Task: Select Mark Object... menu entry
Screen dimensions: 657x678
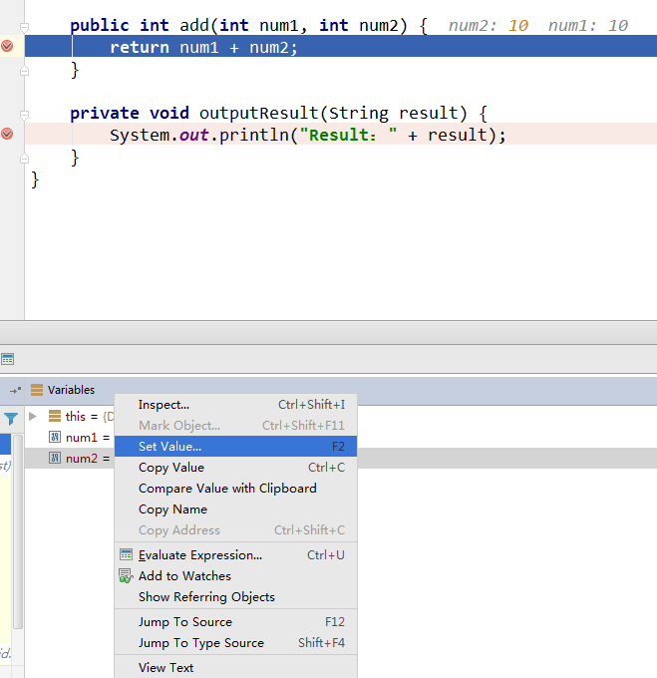Action: tap(235, 426)
